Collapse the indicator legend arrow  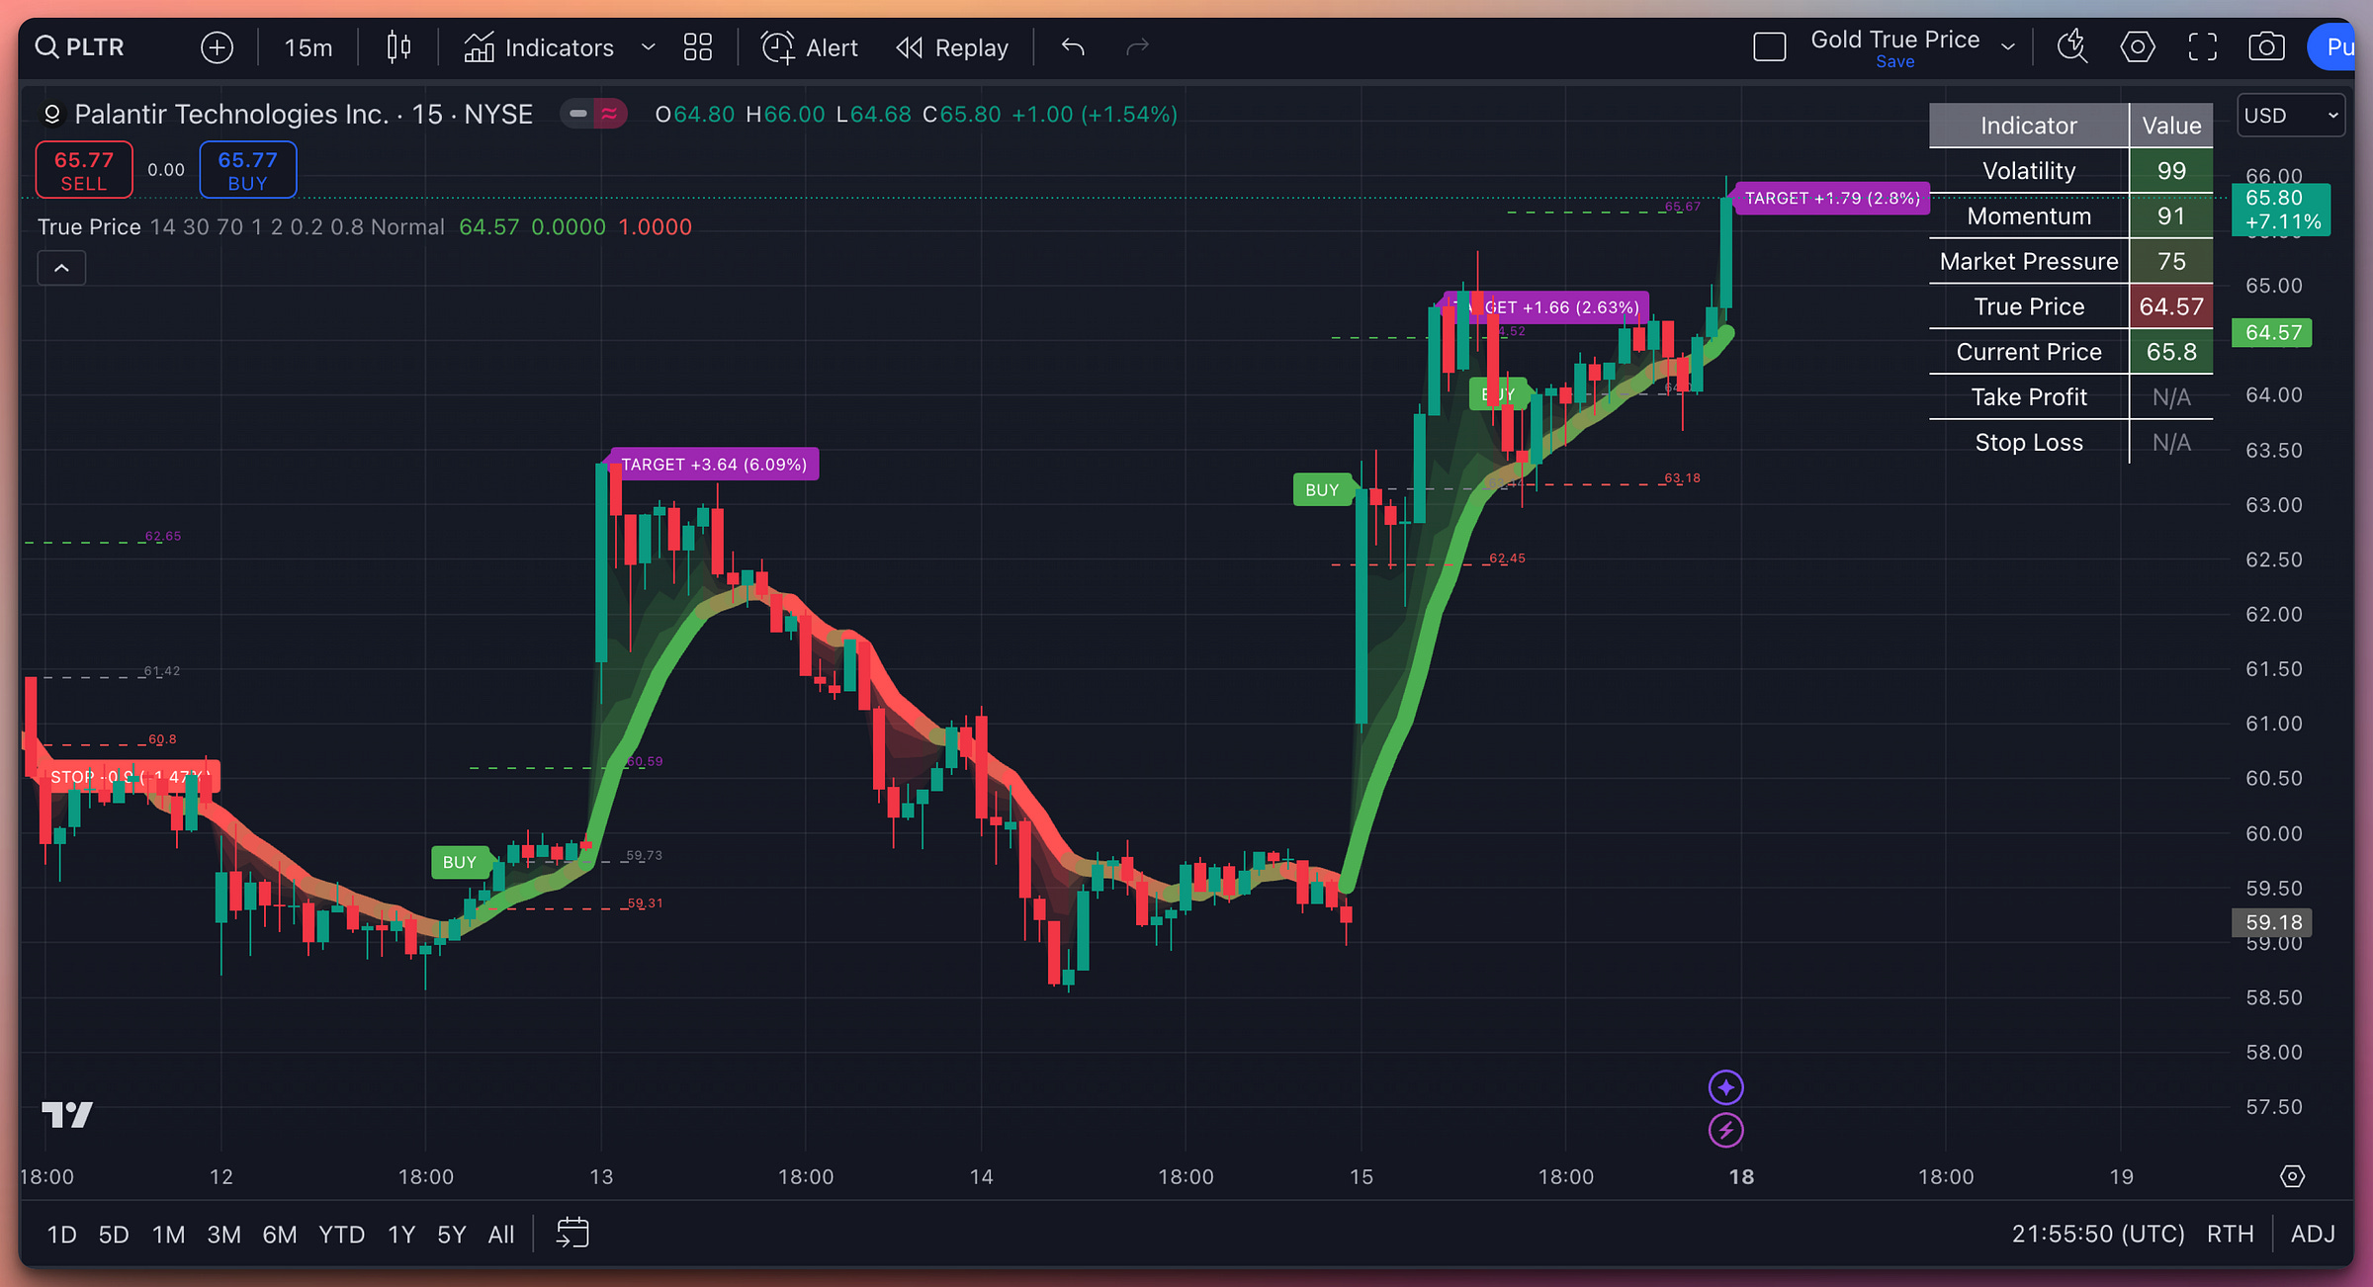click(x=61, y=268)
